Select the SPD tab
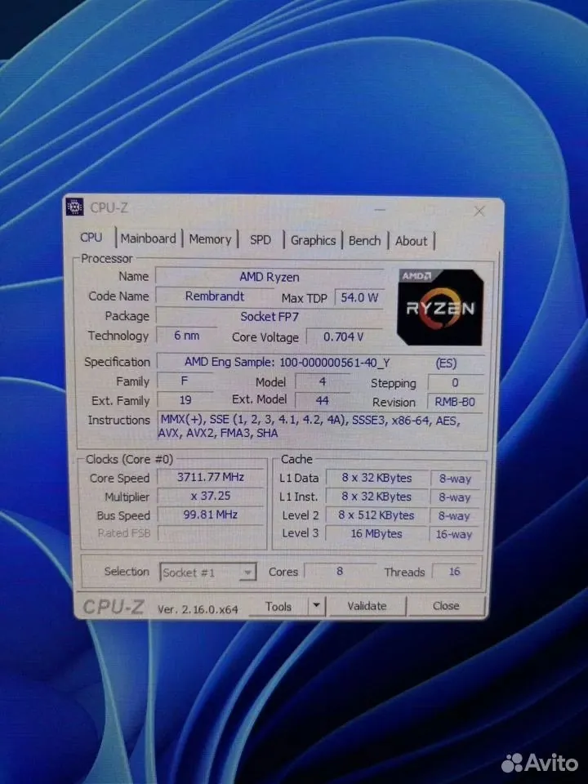Screen dimensions: 588x784 tap(261, 240)
